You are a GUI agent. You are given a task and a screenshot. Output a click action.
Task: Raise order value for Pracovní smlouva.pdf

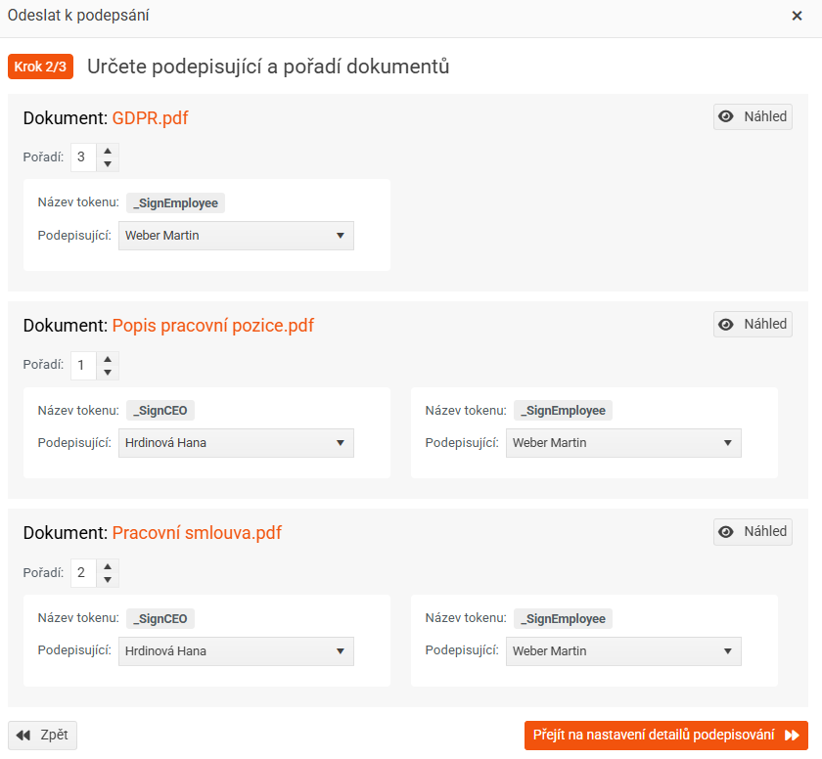pyautogui.click(x=108, y=565)
